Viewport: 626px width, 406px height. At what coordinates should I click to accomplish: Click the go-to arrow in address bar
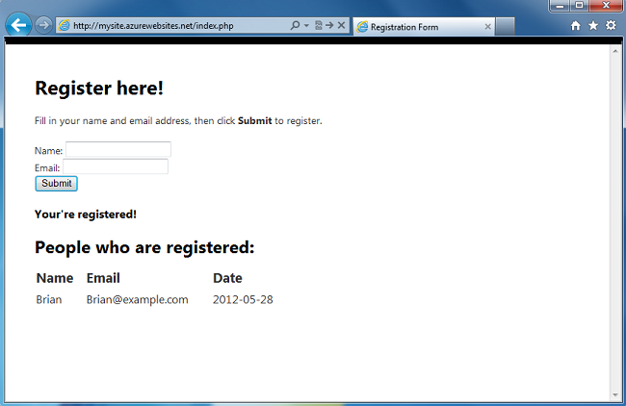click(329, 26)
